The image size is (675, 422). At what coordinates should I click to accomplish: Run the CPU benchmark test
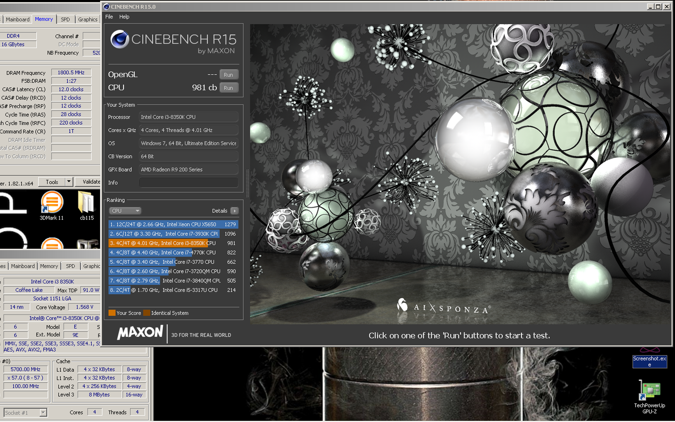[229, 88]
